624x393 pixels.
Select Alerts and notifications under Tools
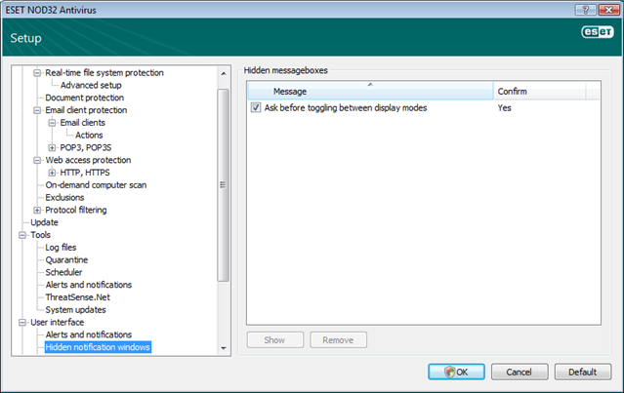pyautogui.click(x=88, y=285)
